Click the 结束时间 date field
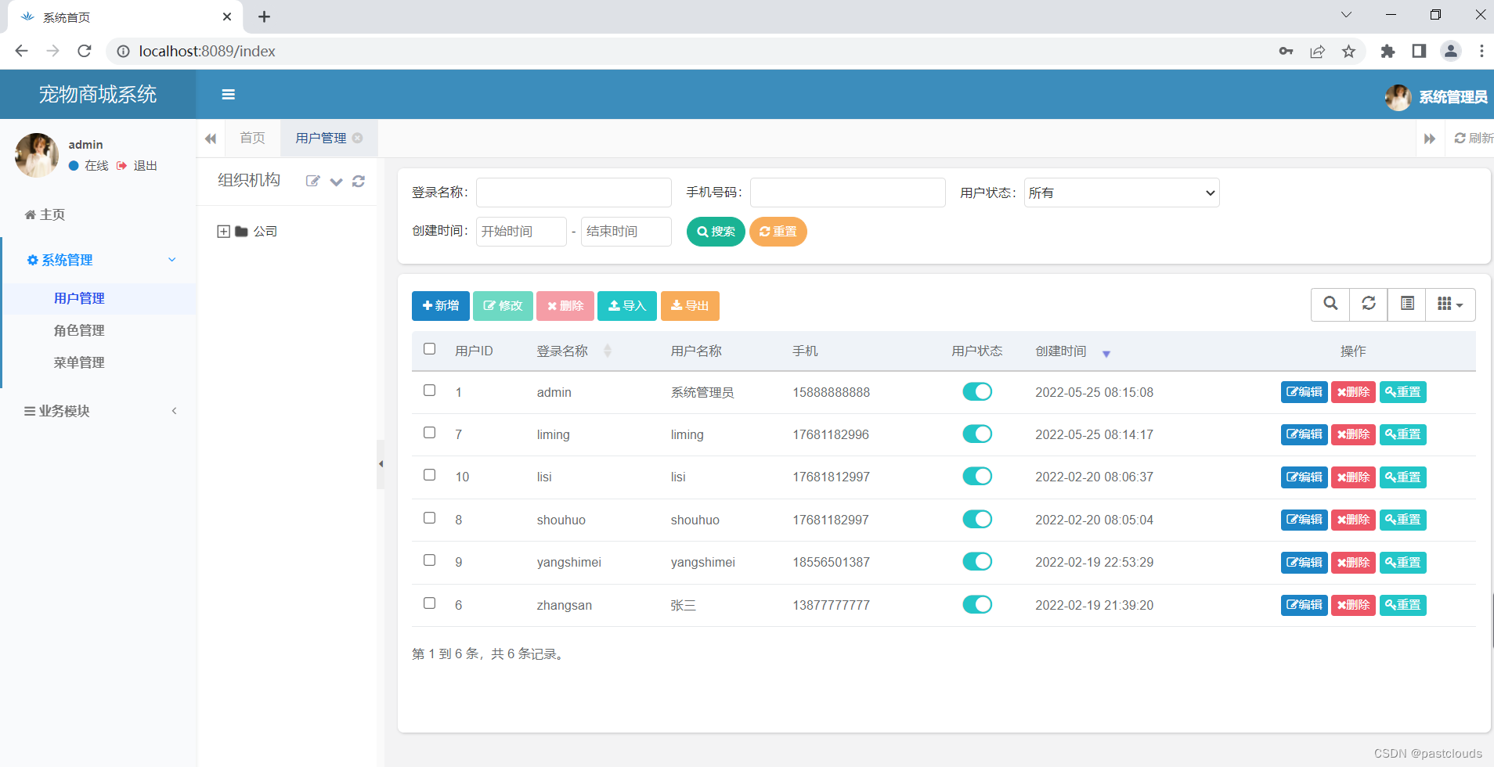Image resolution: width=1494 pixels, height=767 pixels. pyautogui.click(x=626, y=232)
